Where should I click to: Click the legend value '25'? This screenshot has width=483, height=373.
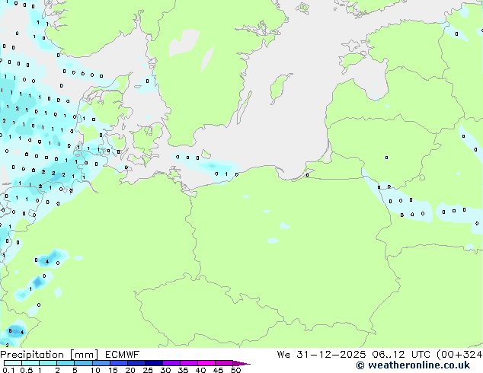click(x=148, y=370)
